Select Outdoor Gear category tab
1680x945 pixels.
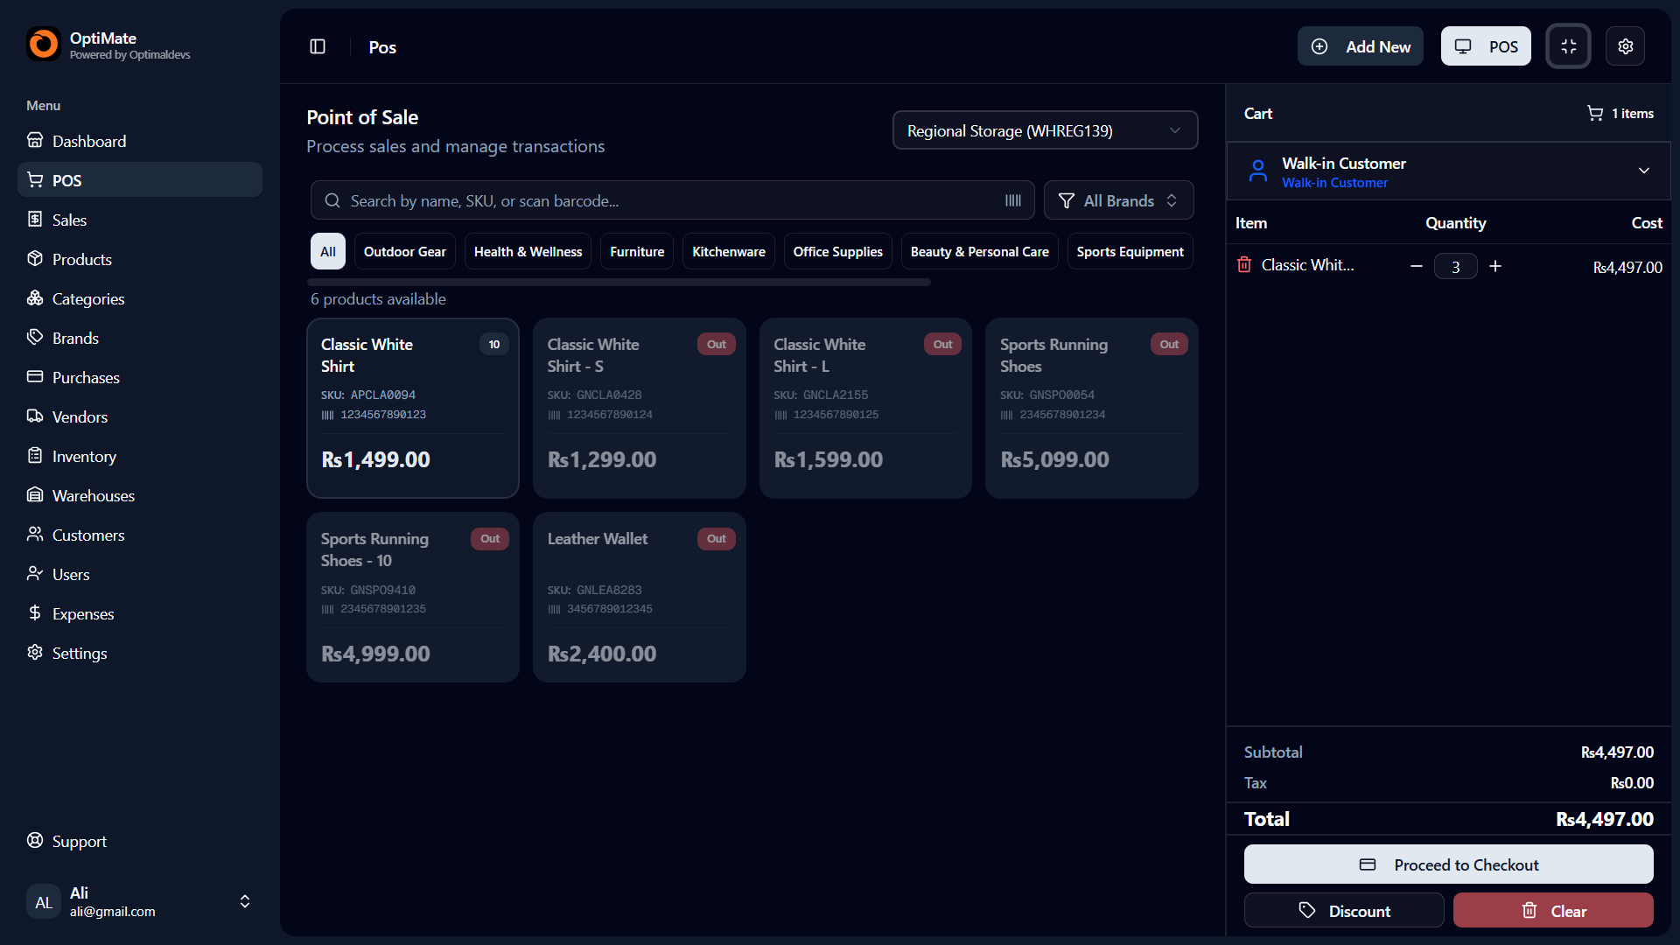point(404,251)
